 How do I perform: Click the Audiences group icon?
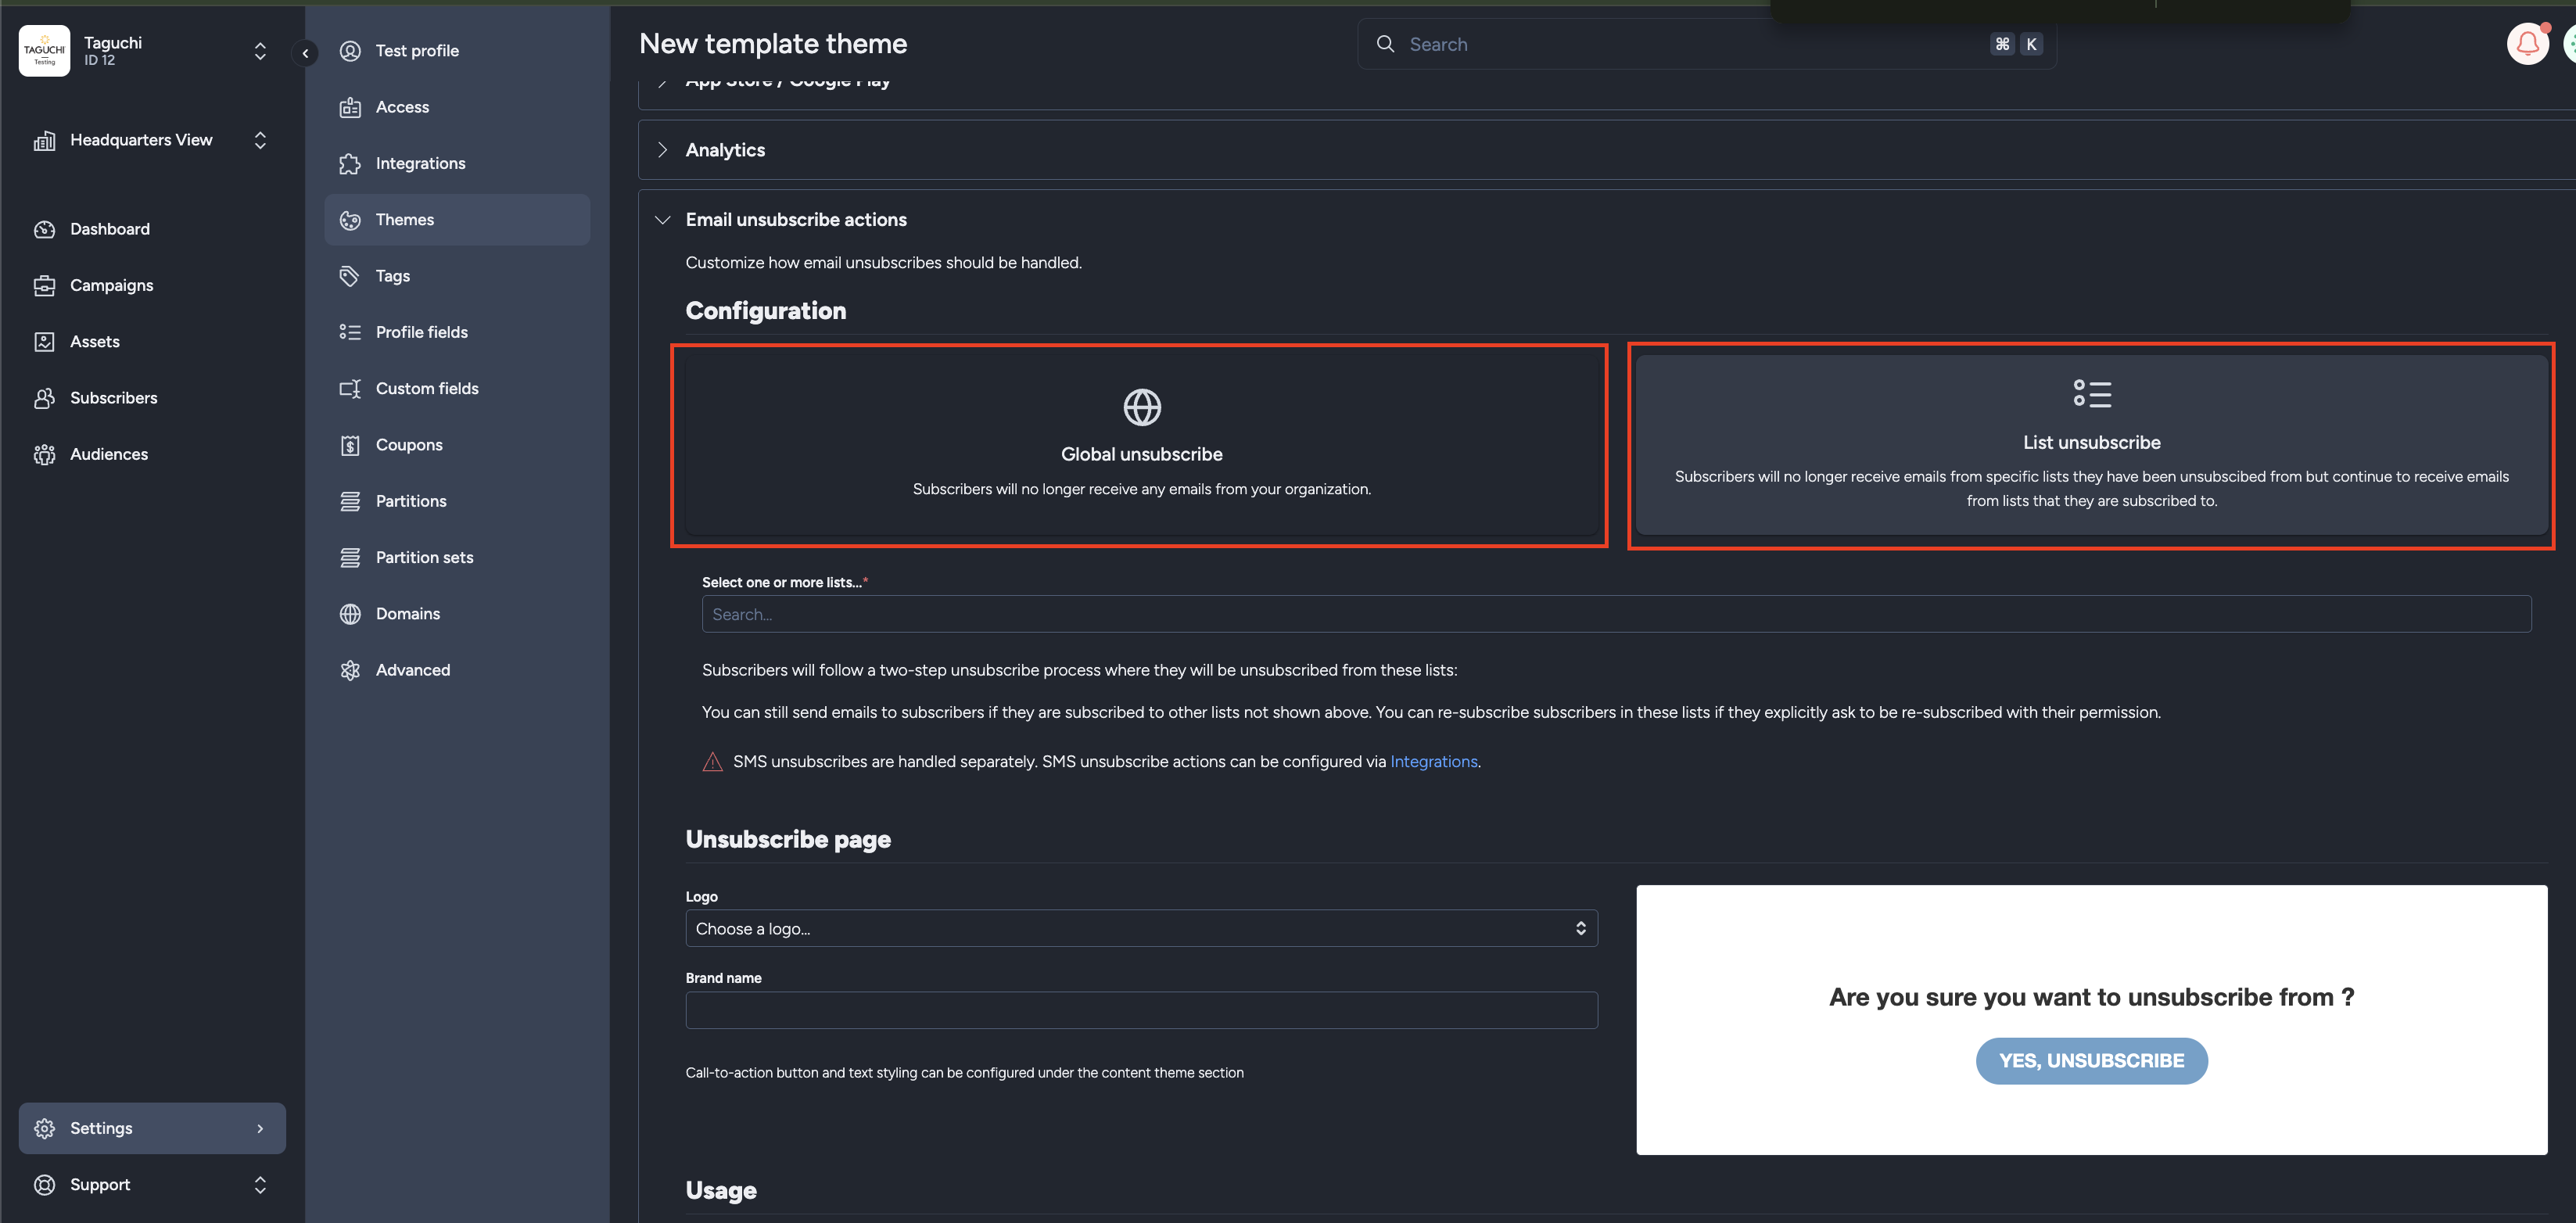(44, 454)
